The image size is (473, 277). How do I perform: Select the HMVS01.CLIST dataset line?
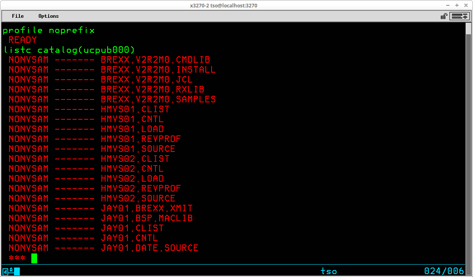(89, 109)
